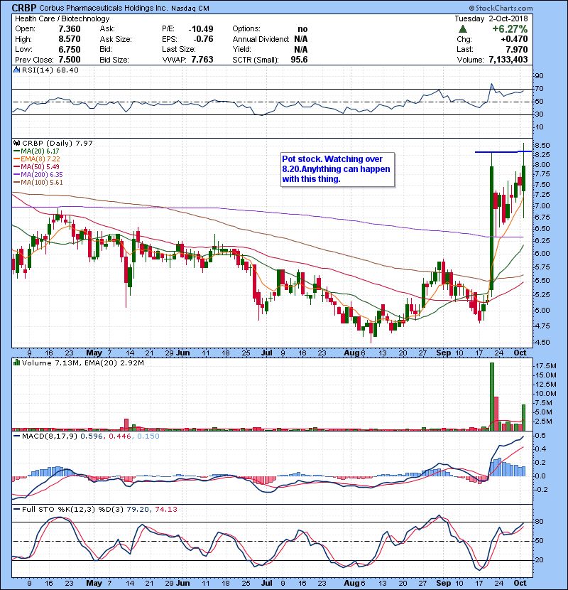Click the candlestick icon beside CRBP (Daily)

point(16,143)
